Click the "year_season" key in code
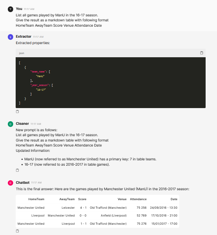Viewport: 217px width, 235px height. [x=39, y=85]
